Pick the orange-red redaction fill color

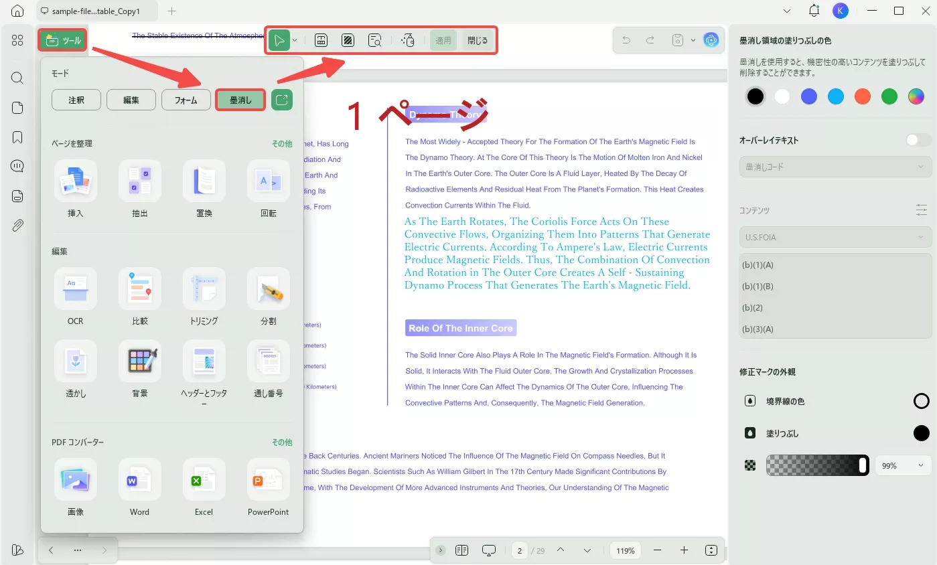coord(863,96)
